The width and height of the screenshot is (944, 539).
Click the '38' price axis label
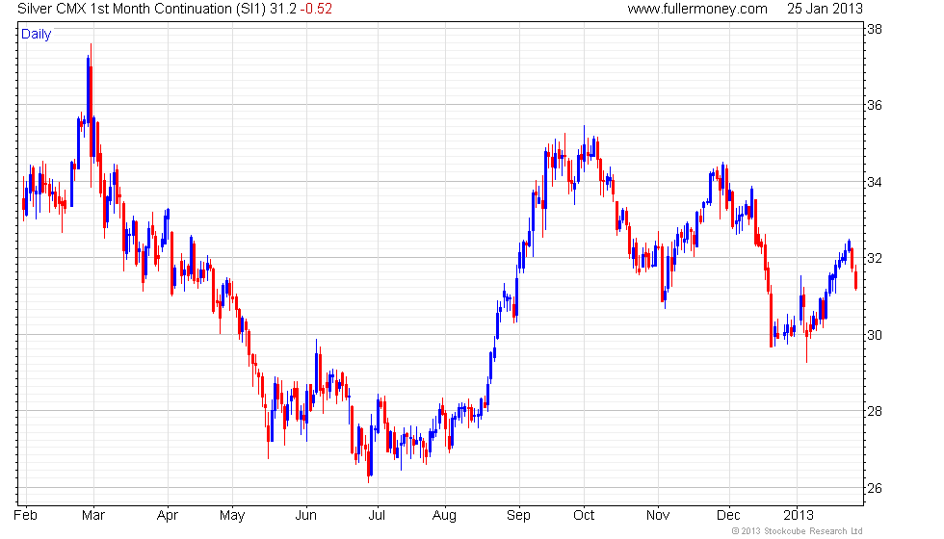875,29
